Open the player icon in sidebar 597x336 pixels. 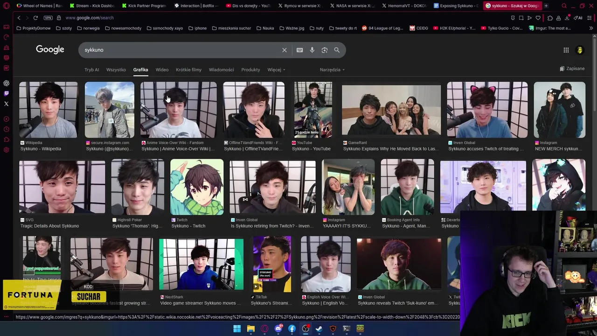point(6,119)
